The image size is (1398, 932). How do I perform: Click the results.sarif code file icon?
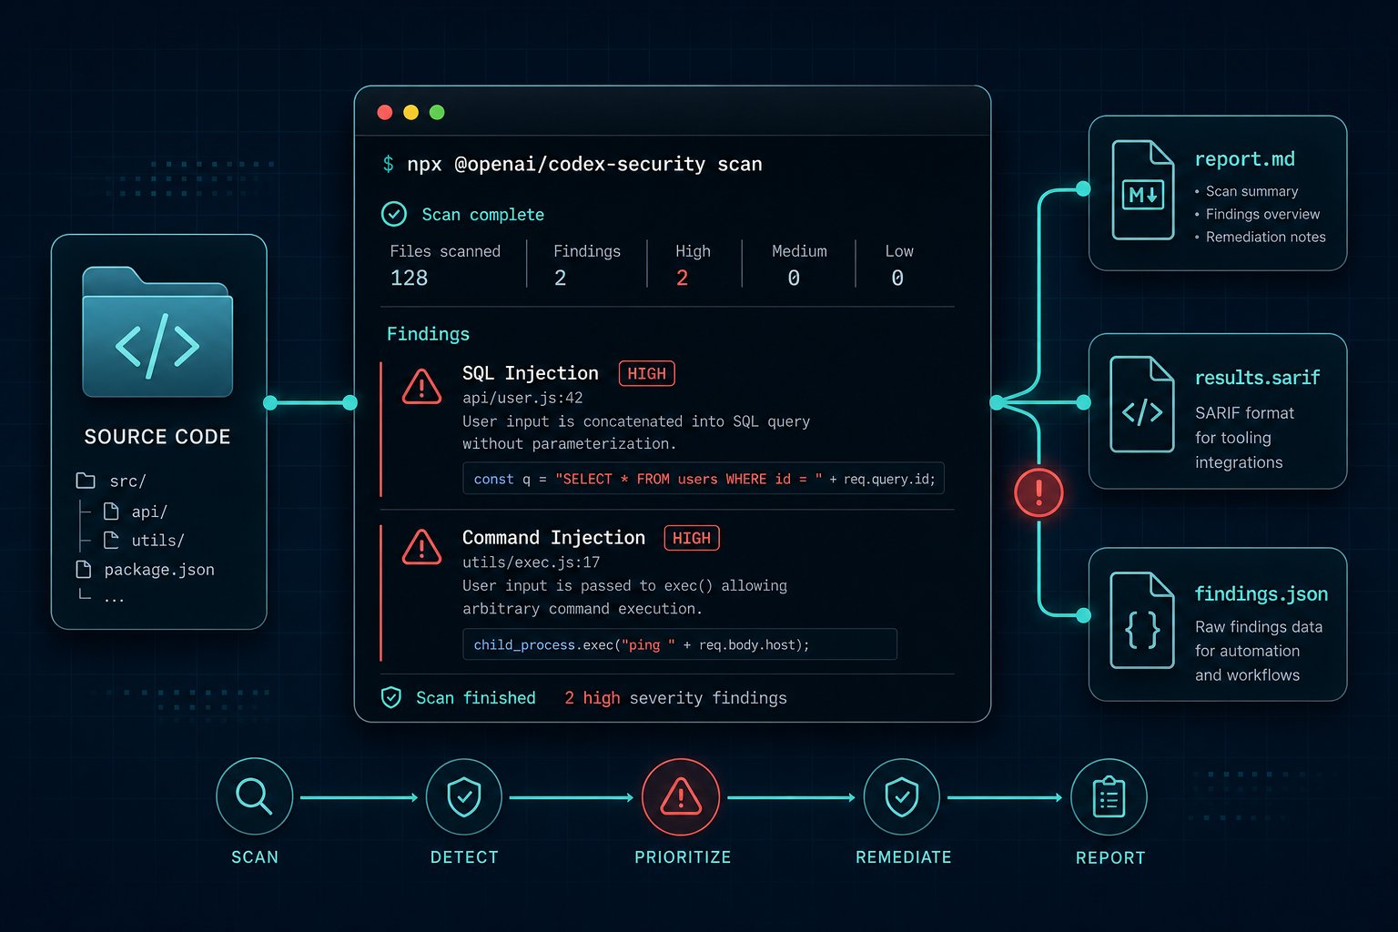[x=1142, y=405]
